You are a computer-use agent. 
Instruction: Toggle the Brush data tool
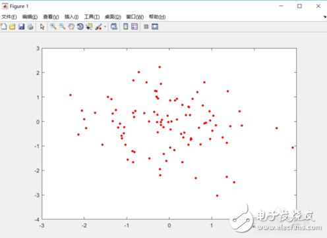point(98,26)
